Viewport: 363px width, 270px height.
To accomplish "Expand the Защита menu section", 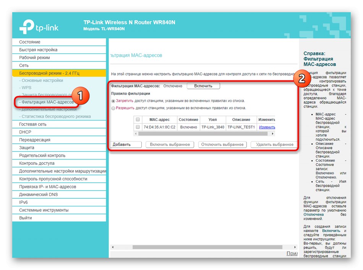I will coord(59,148).
